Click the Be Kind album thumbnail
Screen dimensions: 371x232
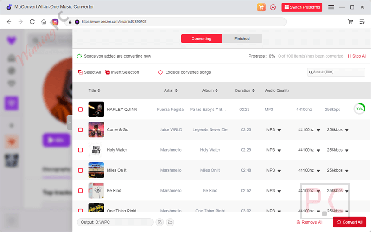[96, 191]
